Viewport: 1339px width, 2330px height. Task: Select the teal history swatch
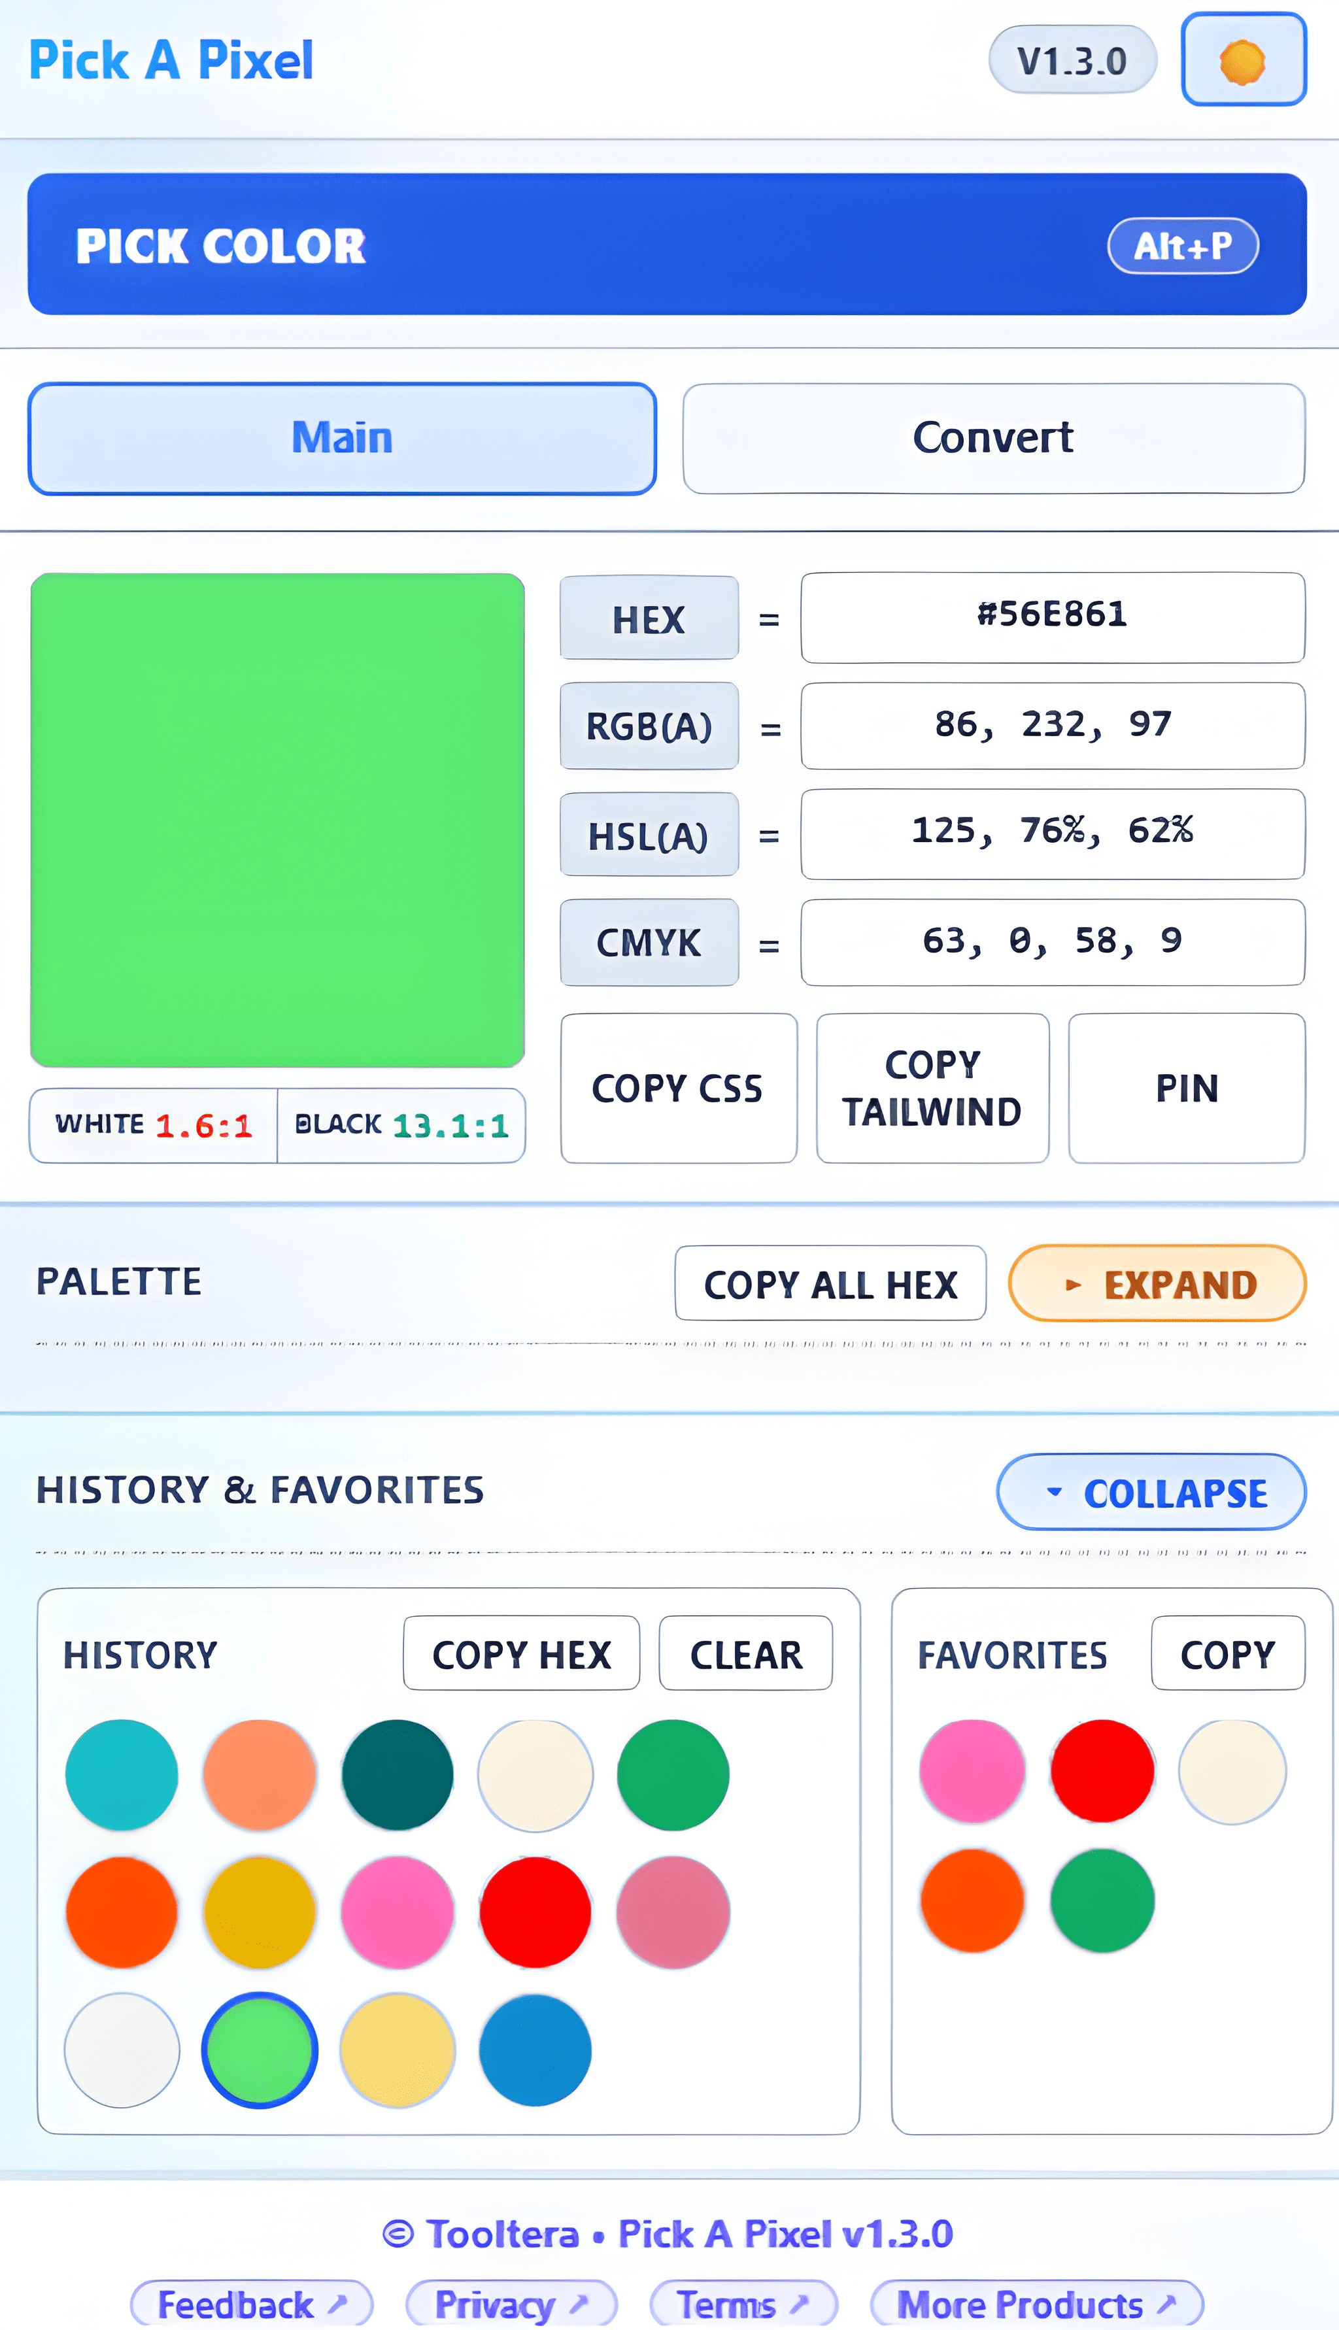pos(122,1774)
